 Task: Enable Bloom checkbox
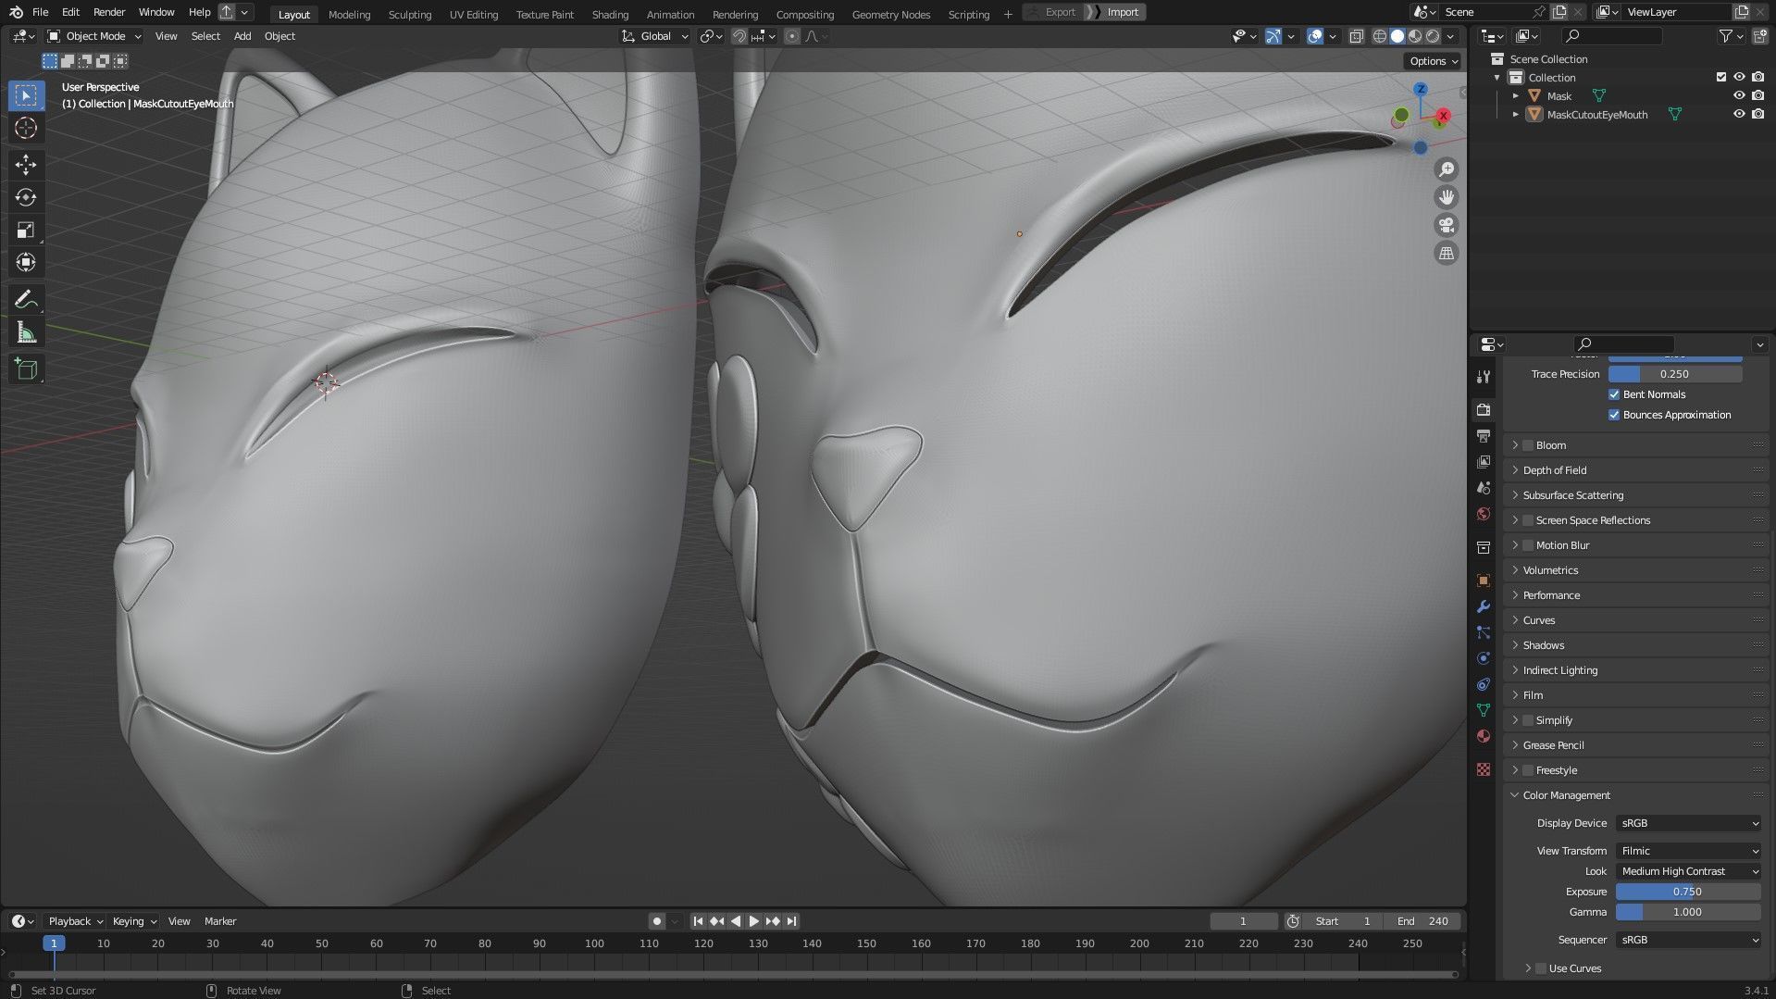(1528, 445)
